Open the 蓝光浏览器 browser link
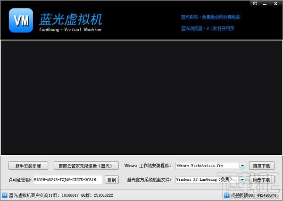 point(208,28)
